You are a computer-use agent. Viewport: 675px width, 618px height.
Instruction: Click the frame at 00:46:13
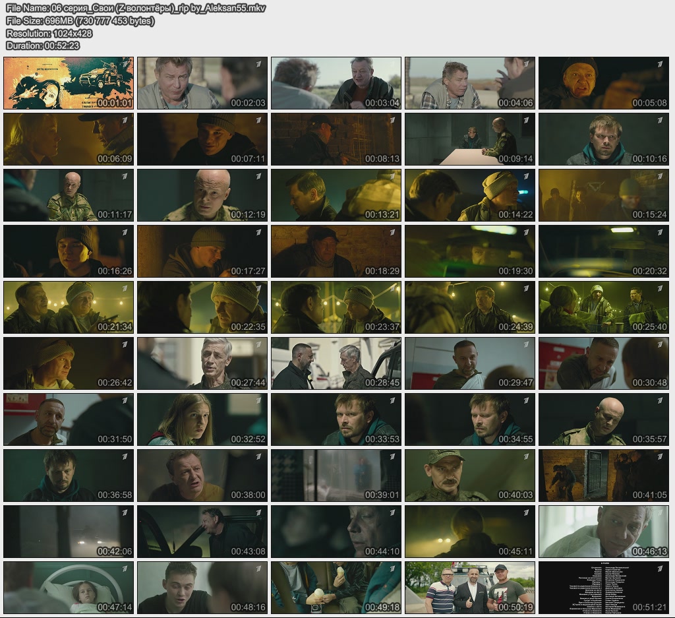603,532
